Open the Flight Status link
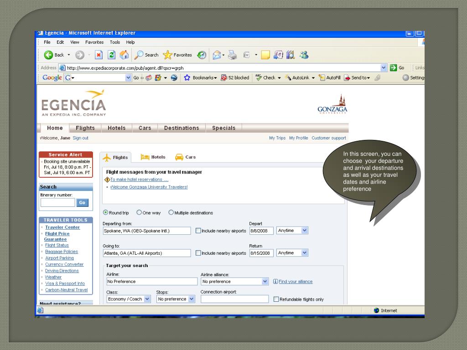 tap(57, 245)
